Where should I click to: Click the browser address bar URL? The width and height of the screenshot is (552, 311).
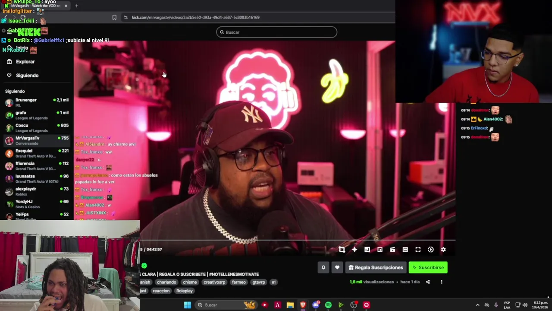click(195, 17)
